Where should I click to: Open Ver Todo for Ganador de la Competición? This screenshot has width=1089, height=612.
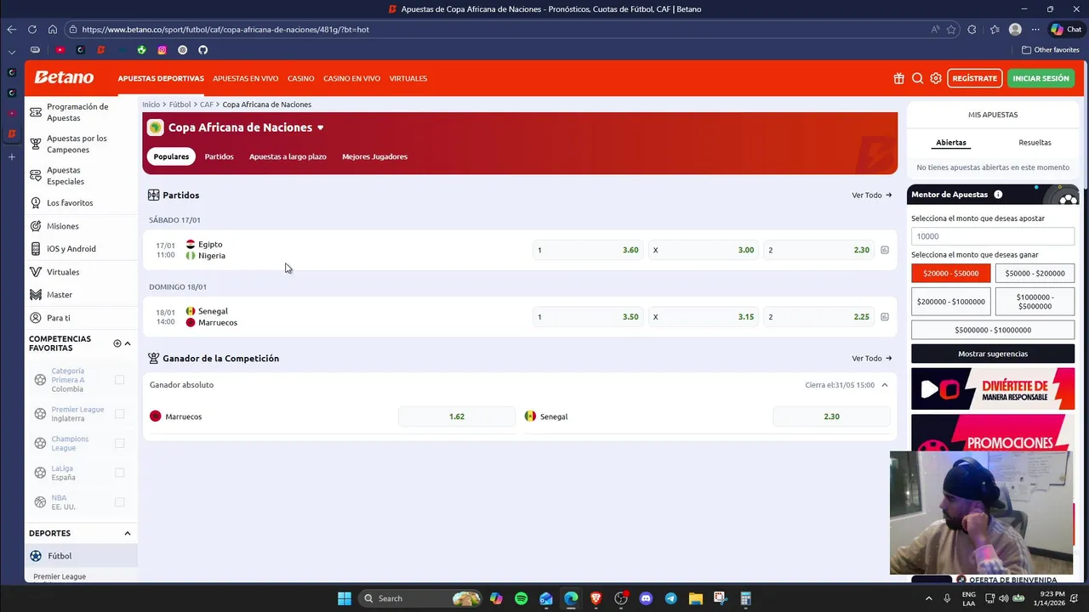point(871,359)
